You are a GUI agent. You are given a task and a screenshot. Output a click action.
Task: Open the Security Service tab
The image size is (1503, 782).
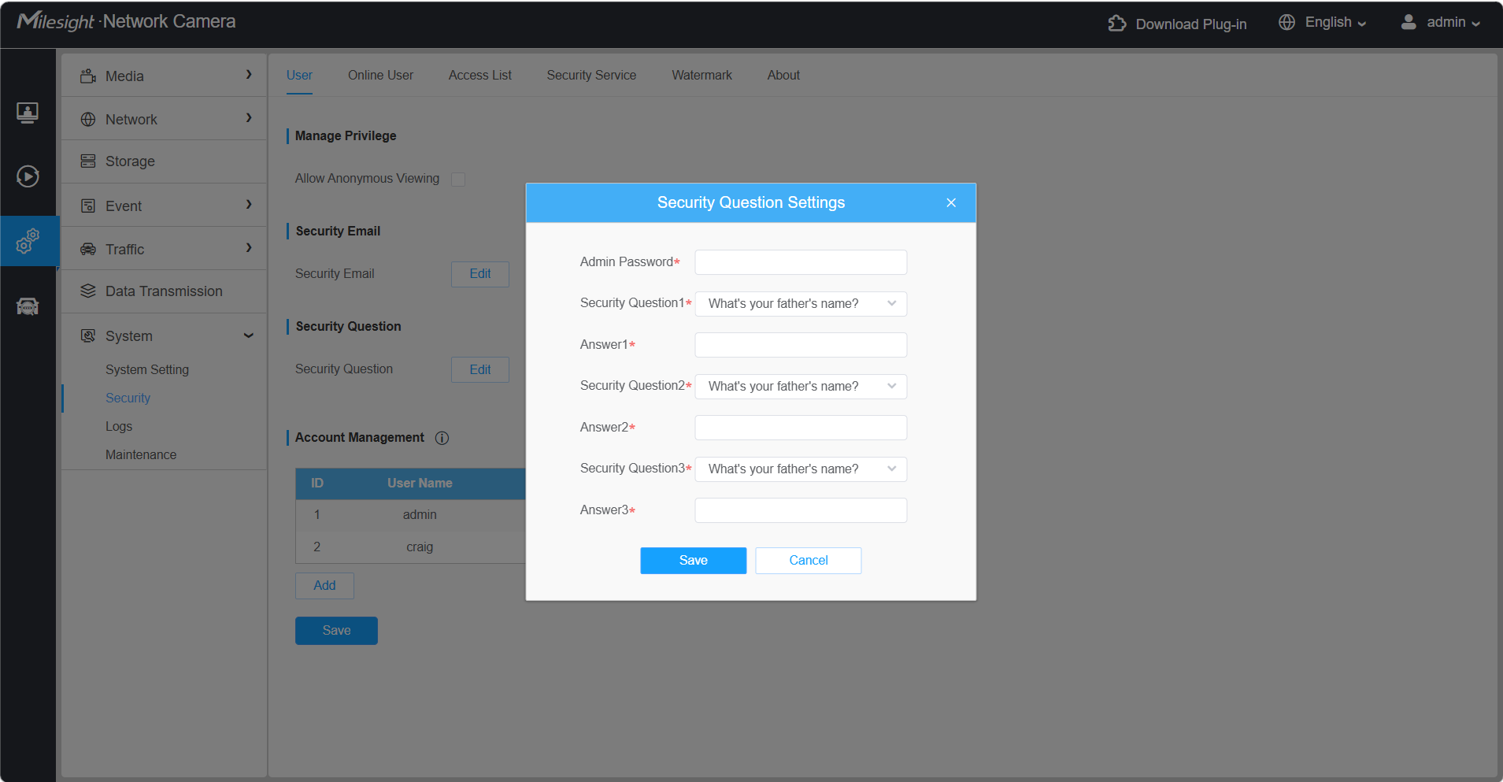(591, 75)
